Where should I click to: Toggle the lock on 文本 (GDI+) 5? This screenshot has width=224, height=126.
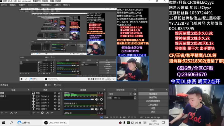59,96
